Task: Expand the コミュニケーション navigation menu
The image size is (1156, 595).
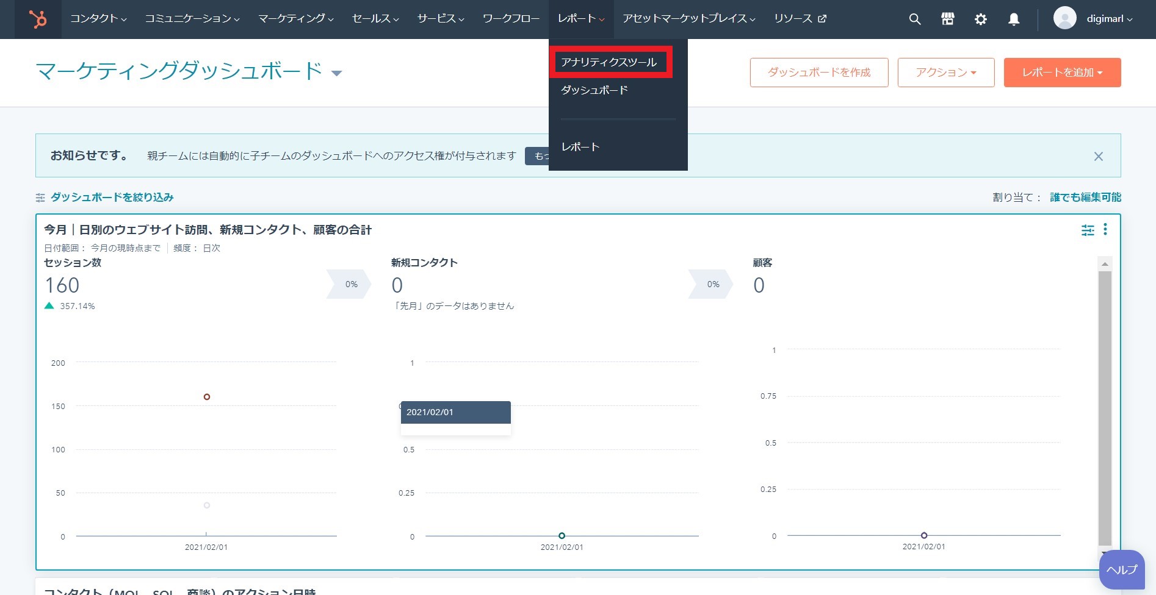Action: pos(192,19)
